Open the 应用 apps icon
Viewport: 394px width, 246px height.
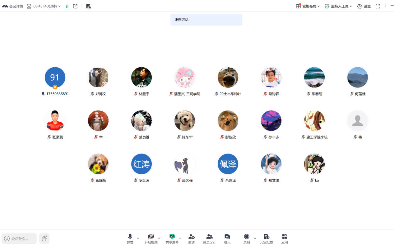pos(284,239)
